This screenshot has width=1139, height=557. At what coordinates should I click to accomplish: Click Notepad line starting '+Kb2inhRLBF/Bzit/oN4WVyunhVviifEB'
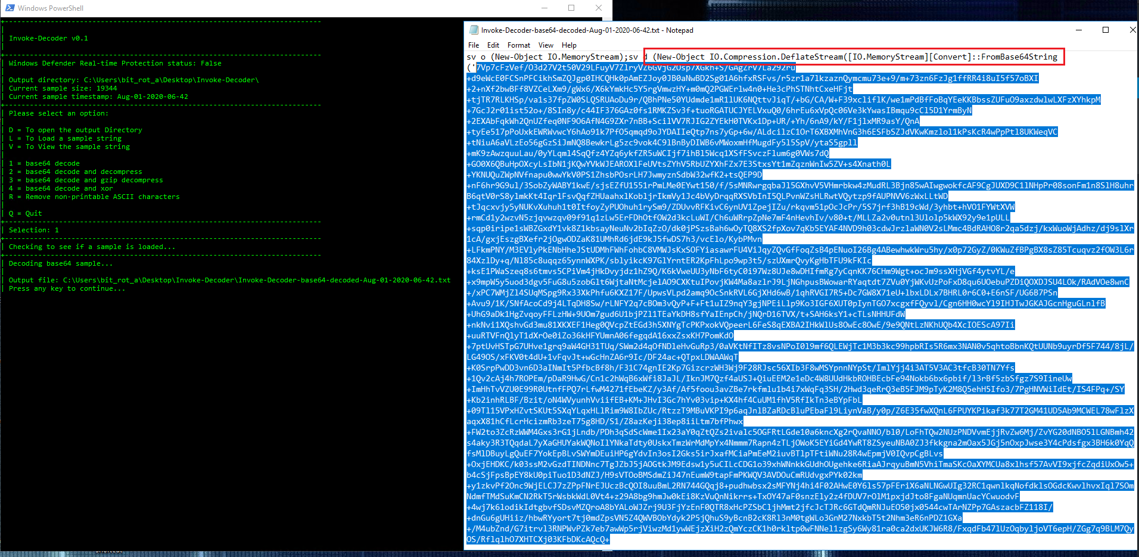664,400
